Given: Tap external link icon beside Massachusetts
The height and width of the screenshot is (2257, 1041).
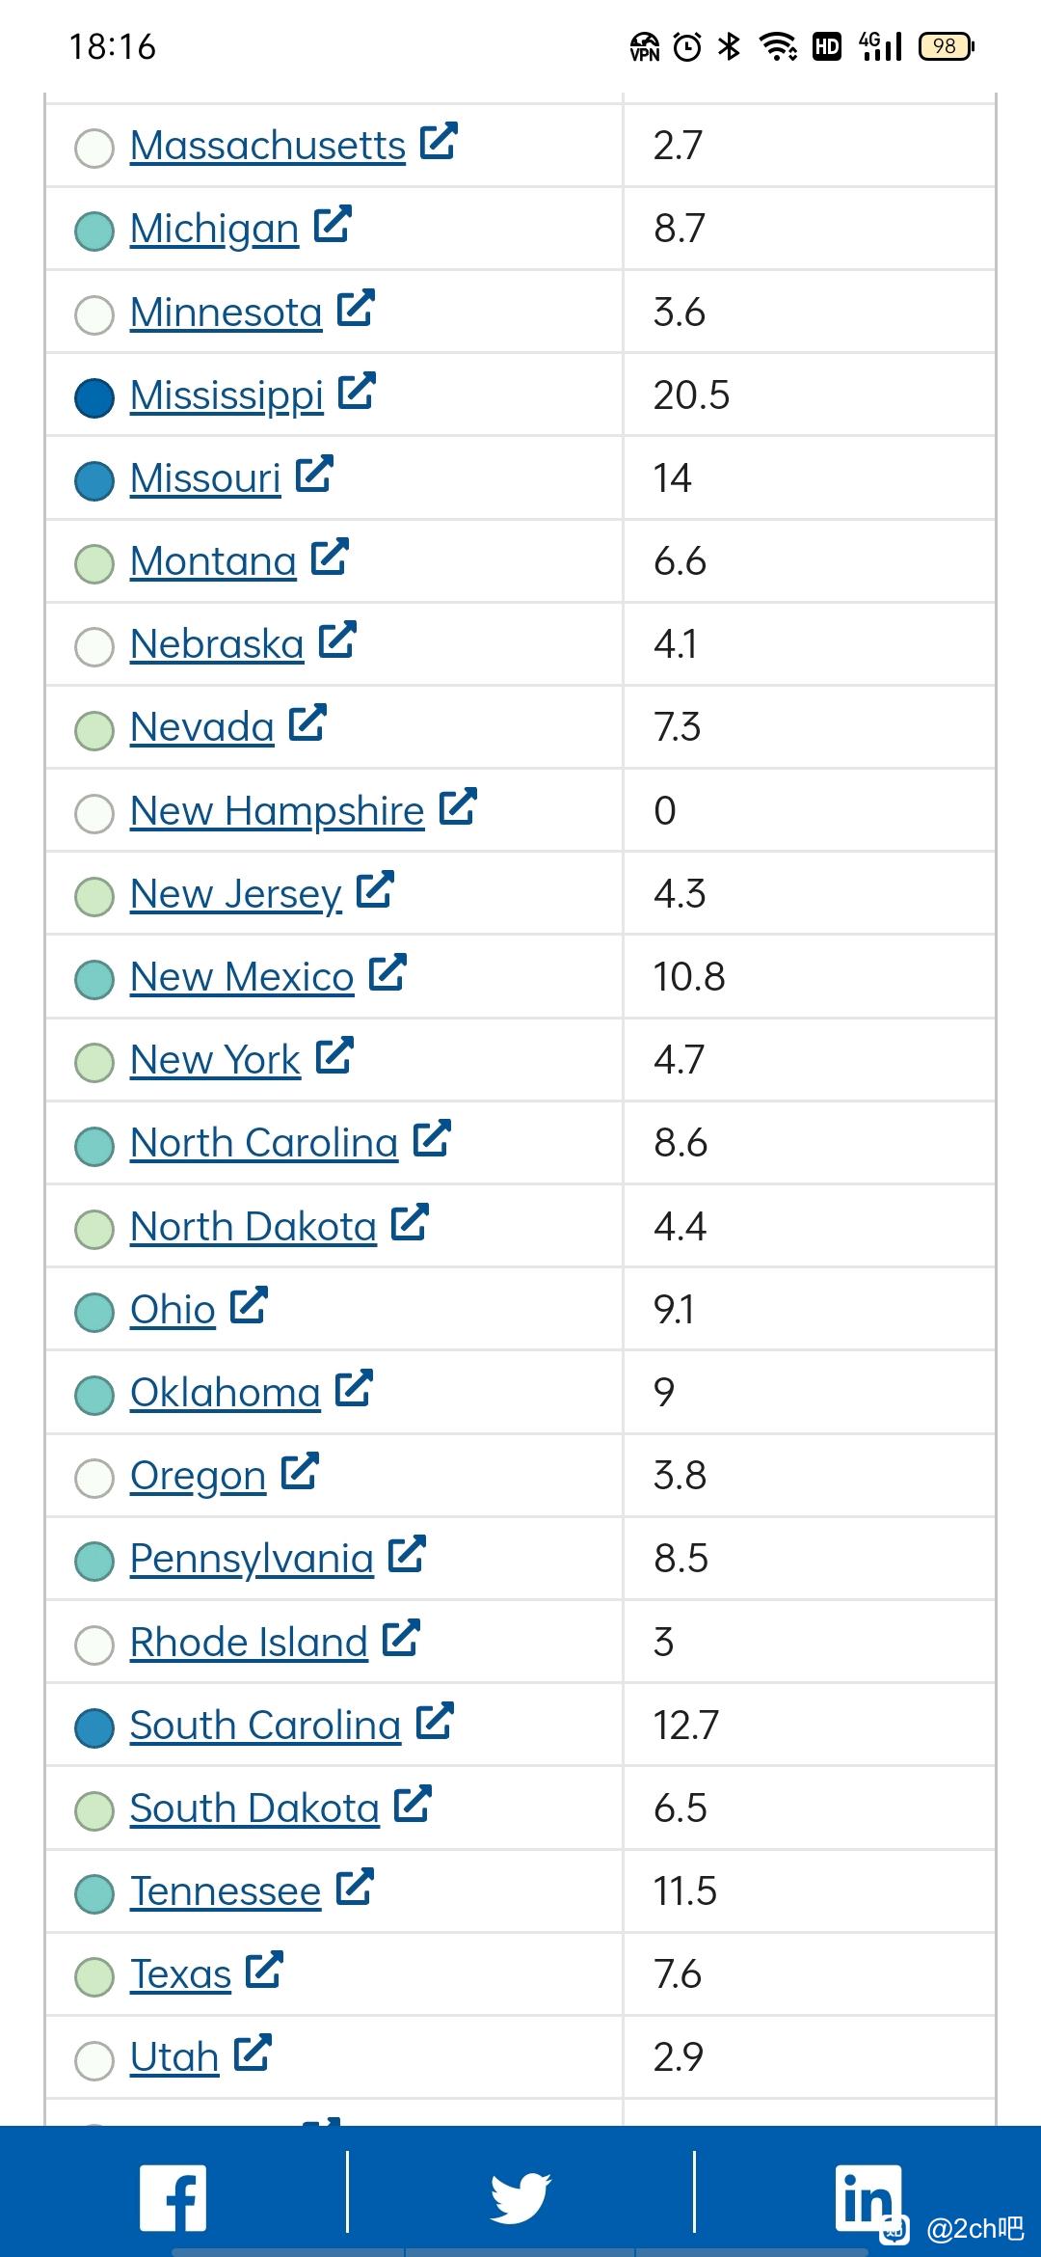Looking at the screenshot, I should click(439, 141).
